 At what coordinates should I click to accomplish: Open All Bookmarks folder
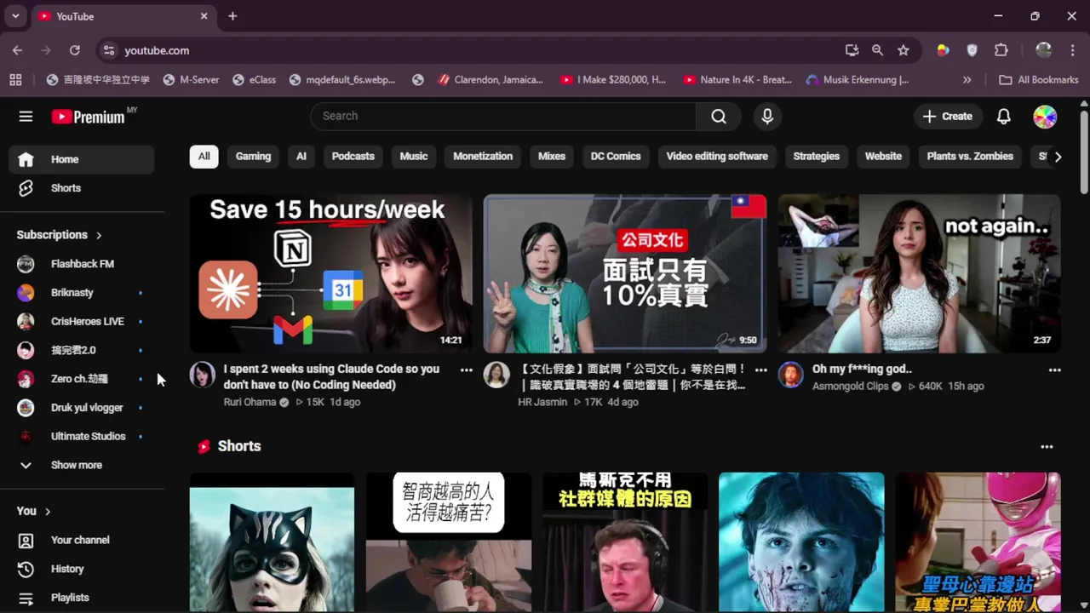click(x=1039, y=80)
